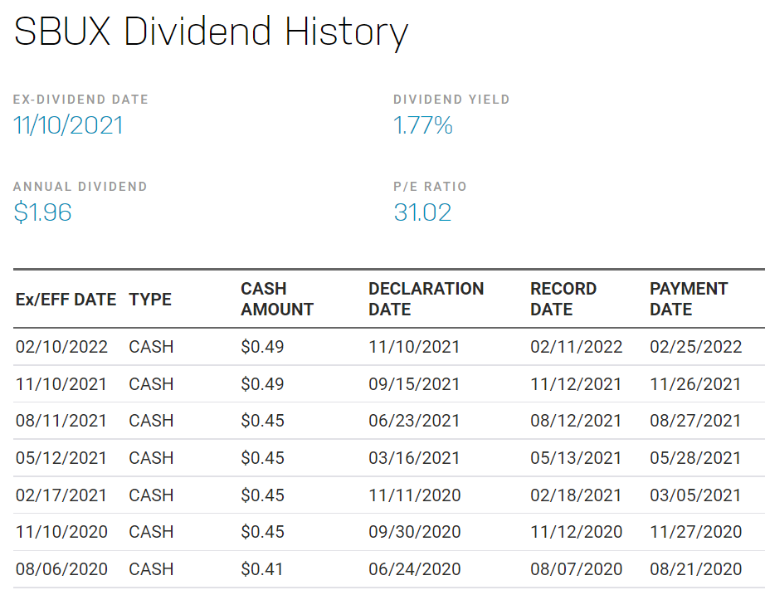
Task: Click the EX-DIVIDEND DATE label
Action: click(80, 100)
